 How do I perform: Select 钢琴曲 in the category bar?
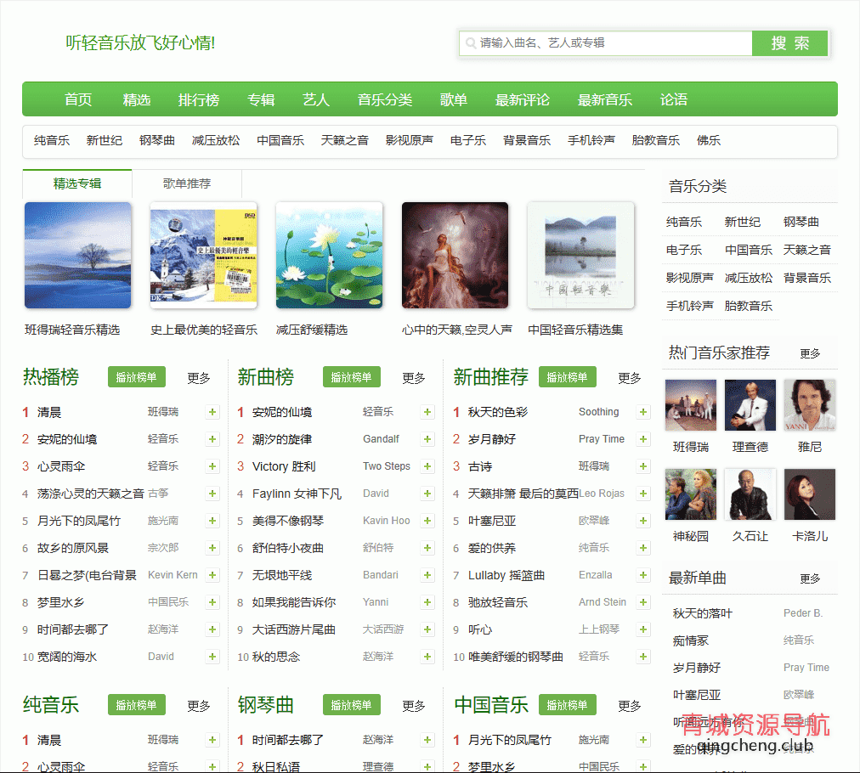[x=157, y=140]
